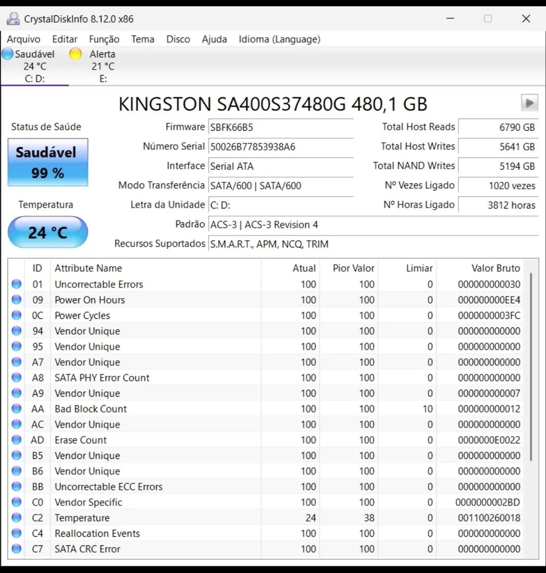Image resolution: width=546 pixels, height=573 pixels.
Task: Go to next disk with arrow button
Action: tap(529, 103)
